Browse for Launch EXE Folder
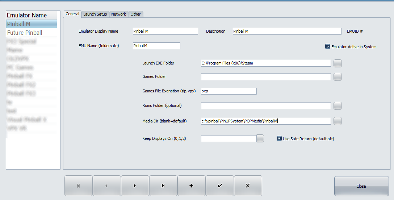The height and width of the screenshot is (200, 394). coord(338,63)
